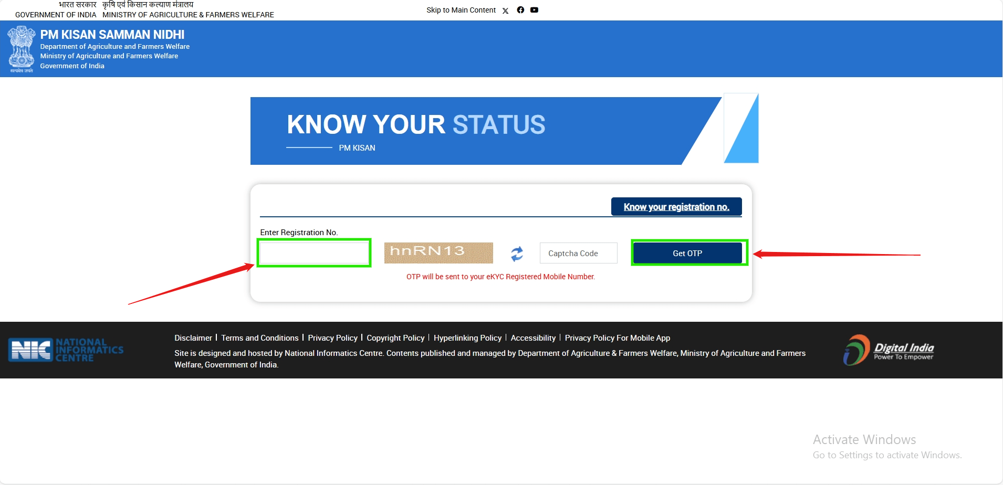Open the Copyright Policy link
1003x485 pixels.
pos(395,338)
